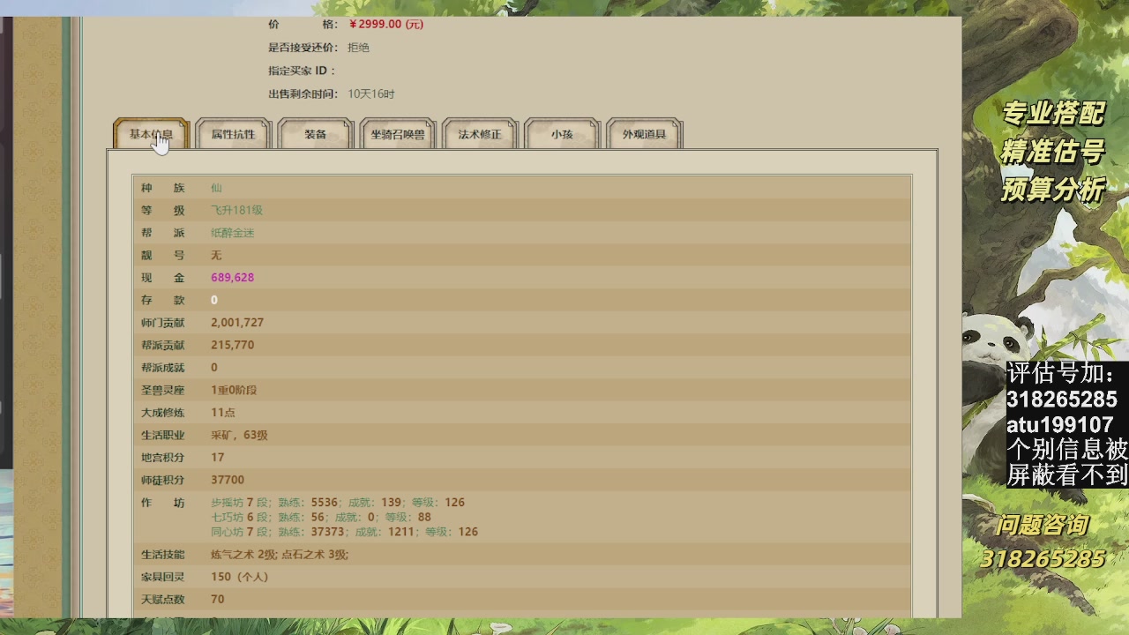Click the remaining sale time 10天16时
The image size is (1129, 635).
[x=371, y=94]
